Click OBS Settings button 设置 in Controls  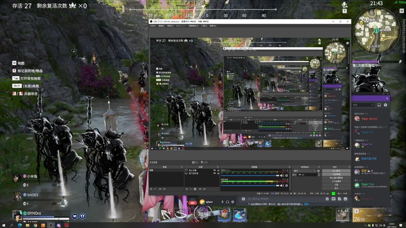(336, 185)
